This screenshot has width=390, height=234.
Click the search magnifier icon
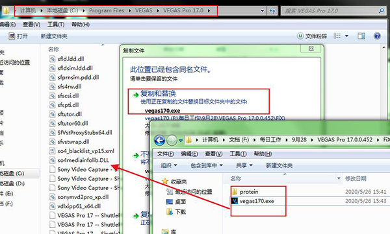point(381,10)
